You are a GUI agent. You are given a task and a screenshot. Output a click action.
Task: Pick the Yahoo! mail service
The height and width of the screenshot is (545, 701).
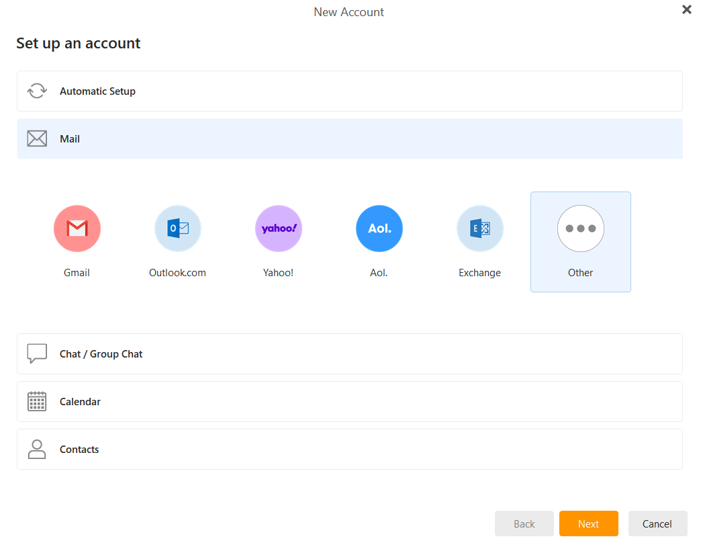[278, 228]
